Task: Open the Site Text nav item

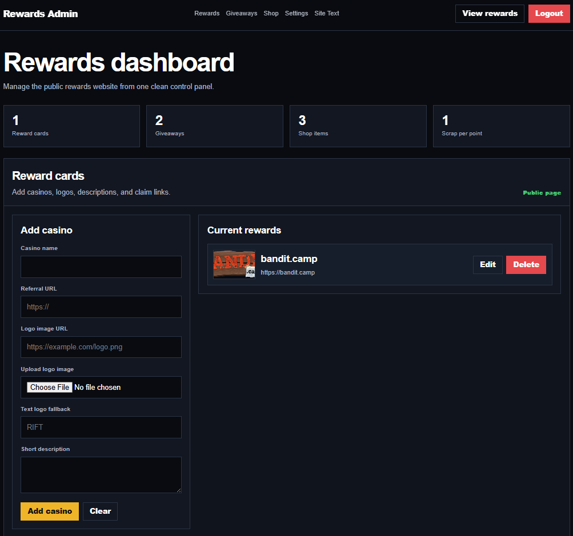Action: (x=327, y=13)
